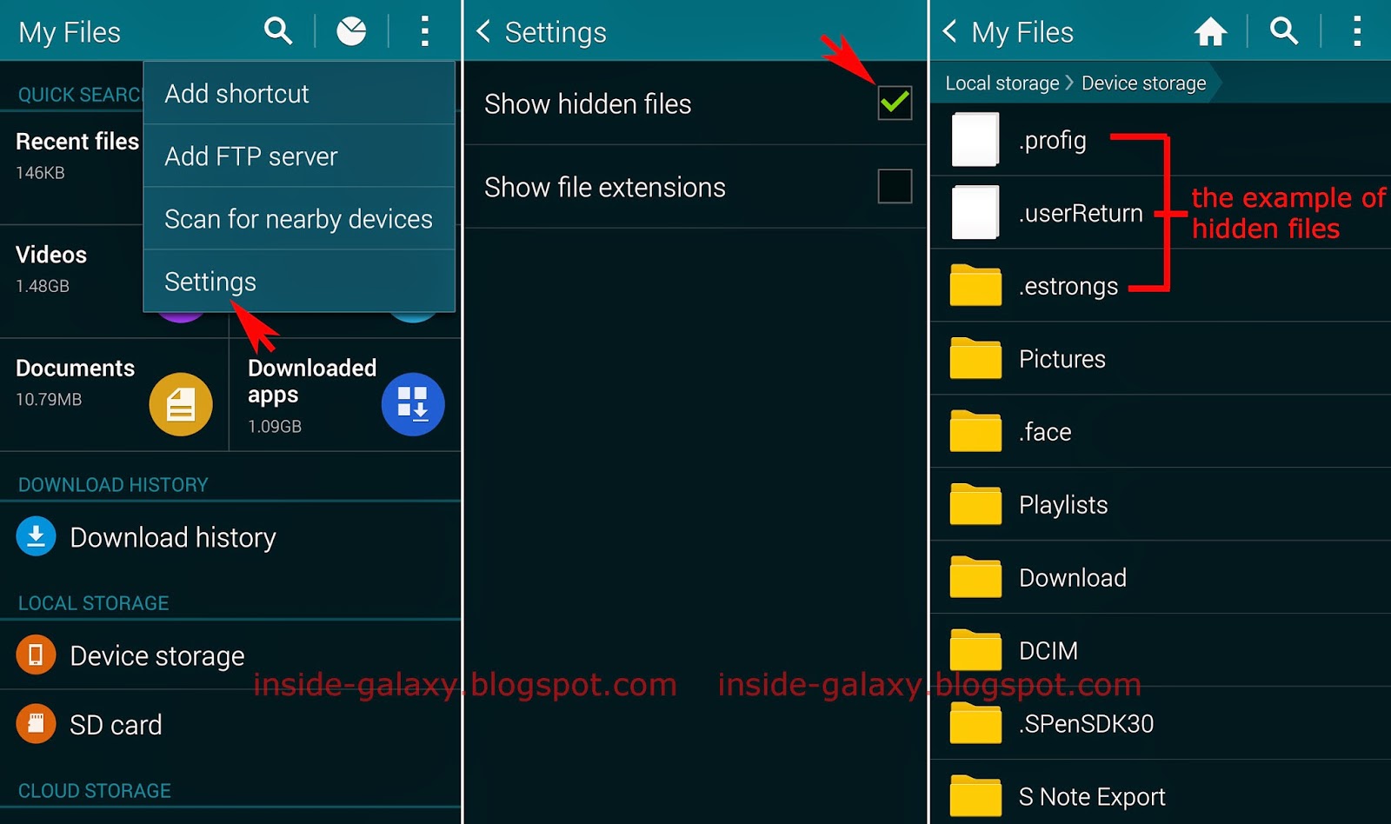The width and height of the screenshot is (1391, 824).
Task: Select the Pictures folder name
Action: click(x=1062, y=359)
